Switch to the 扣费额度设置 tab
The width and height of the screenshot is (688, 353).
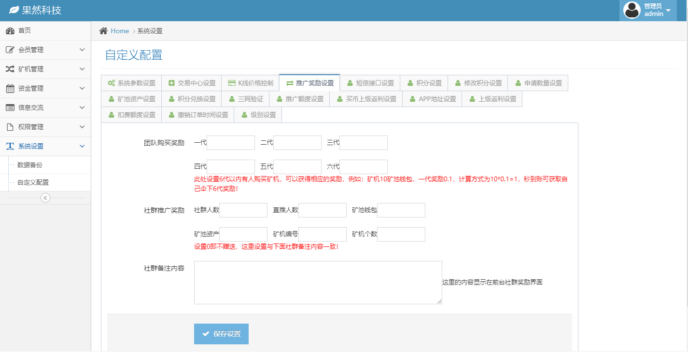point(131,115)
